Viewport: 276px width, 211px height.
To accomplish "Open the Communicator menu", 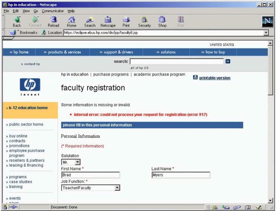I will [x=53, y=11].
